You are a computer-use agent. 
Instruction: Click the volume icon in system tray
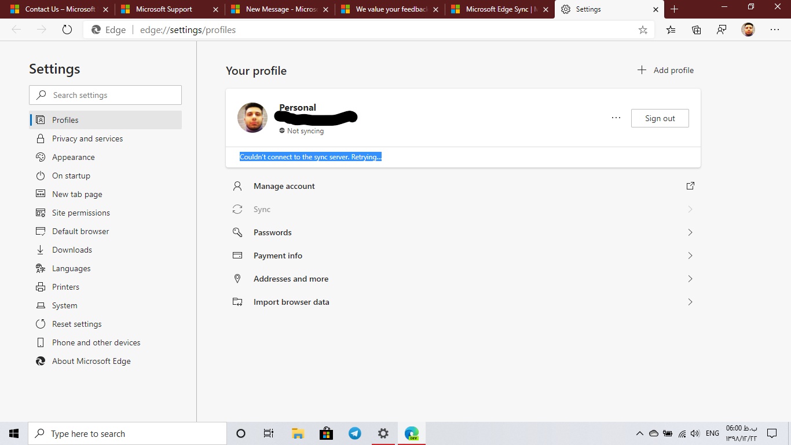tap(695, 433)
